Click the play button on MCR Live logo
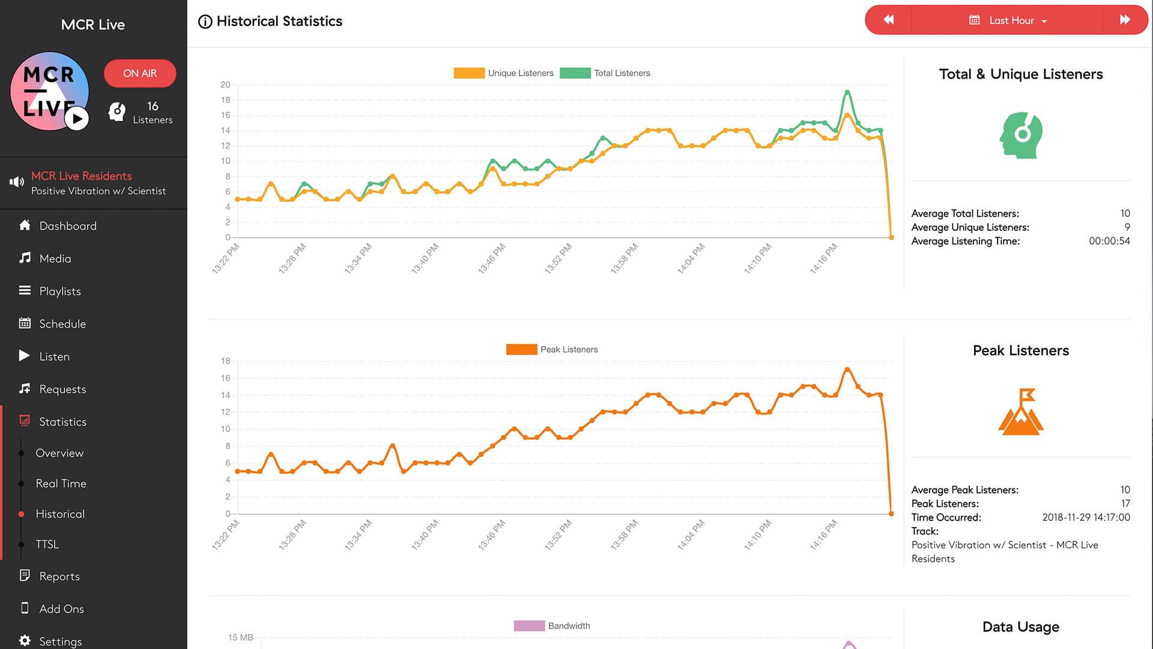This screenshot has height=649, width=1153. [x=77, y=118]
